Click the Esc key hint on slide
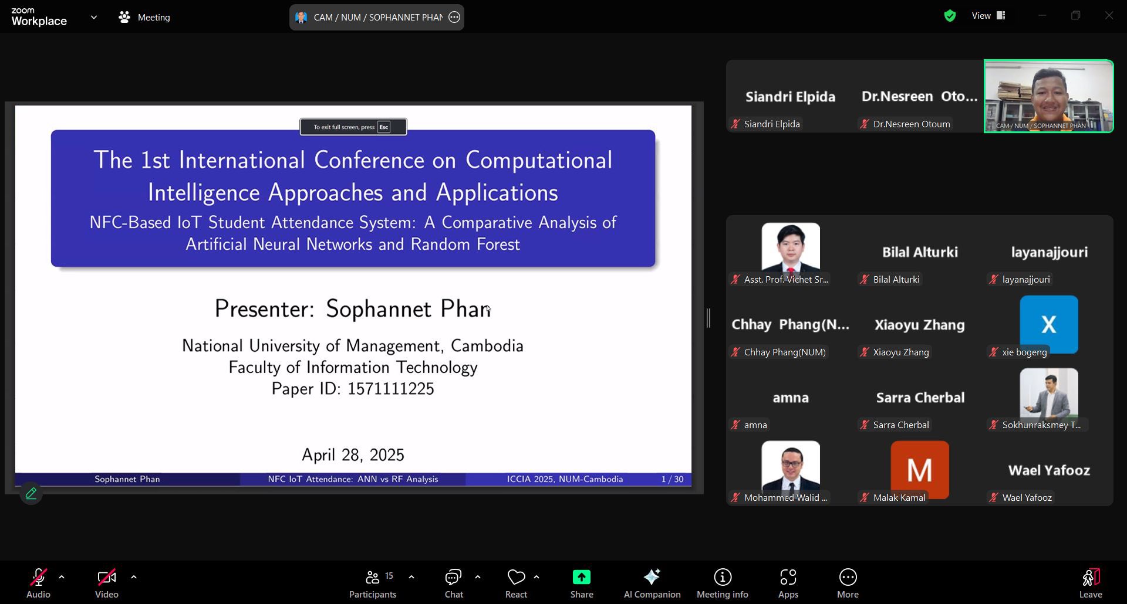The height and width of the screenshot is (604, 1127). pyautogui.click(x=384, y=127)
